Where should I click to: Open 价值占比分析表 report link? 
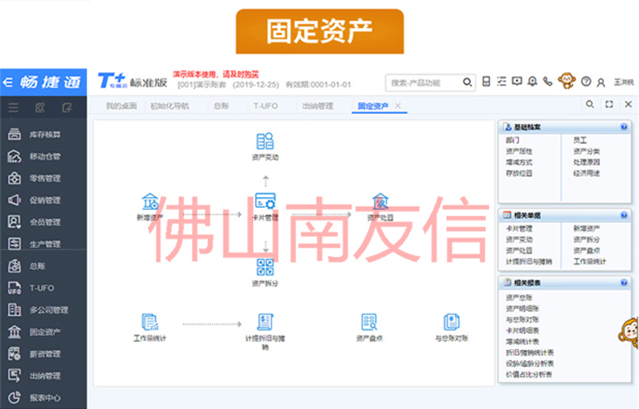[x=529, y=375]
